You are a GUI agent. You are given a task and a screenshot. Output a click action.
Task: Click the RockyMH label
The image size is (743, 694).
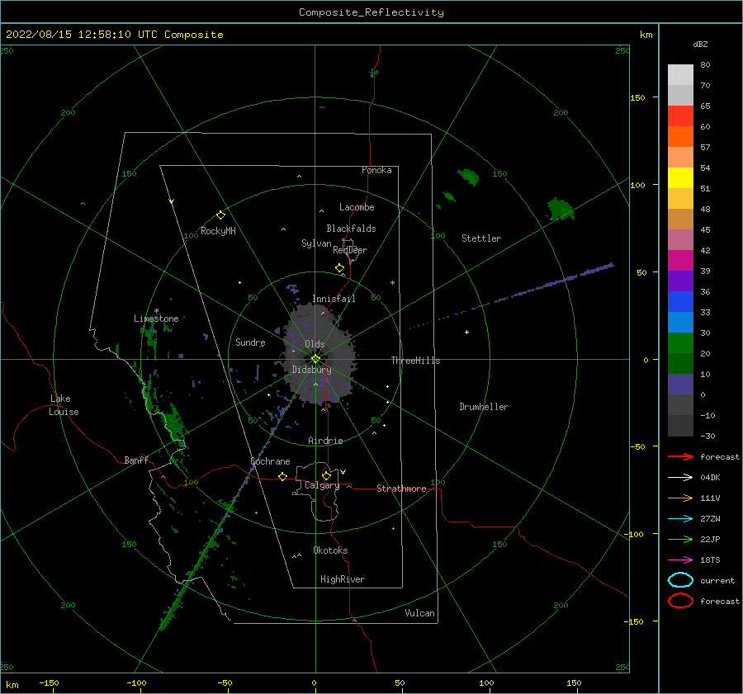[218, 231]
